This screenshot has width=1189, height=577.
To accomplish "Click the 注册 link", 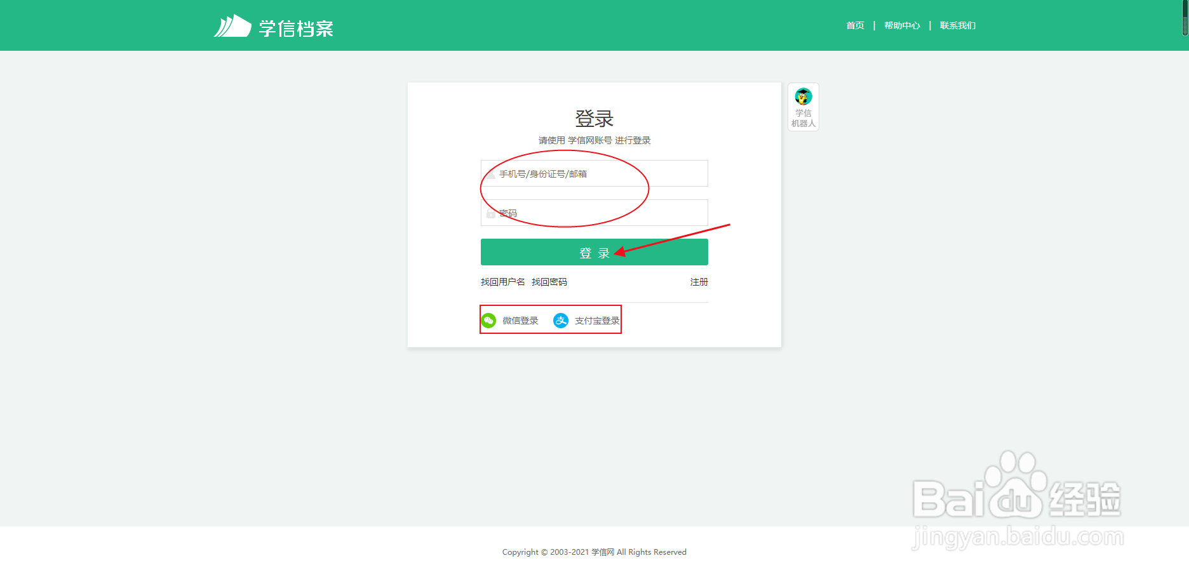I will point(699,282).
